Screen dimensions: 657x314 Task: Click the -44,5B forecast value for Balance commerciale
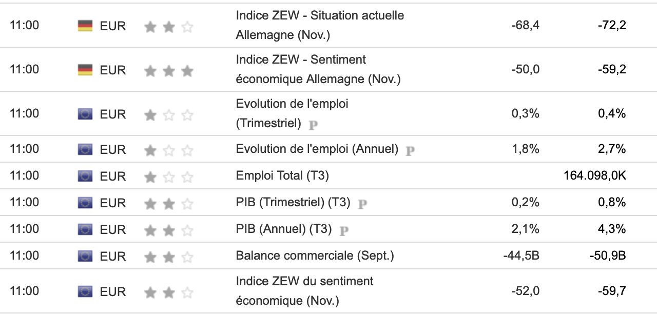point(521,256)
